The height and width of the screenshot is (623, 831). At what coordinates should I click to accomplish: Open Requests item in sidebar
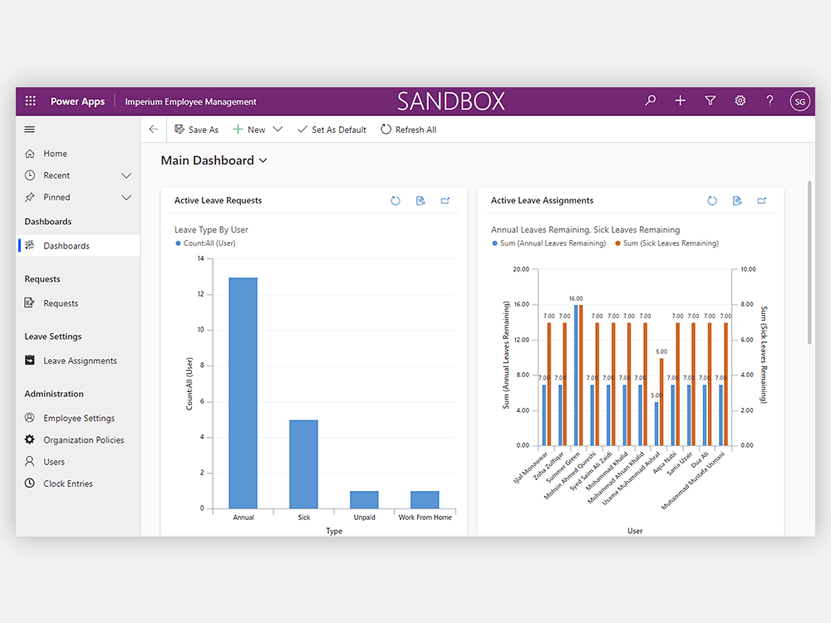click(x=78, y=303)
